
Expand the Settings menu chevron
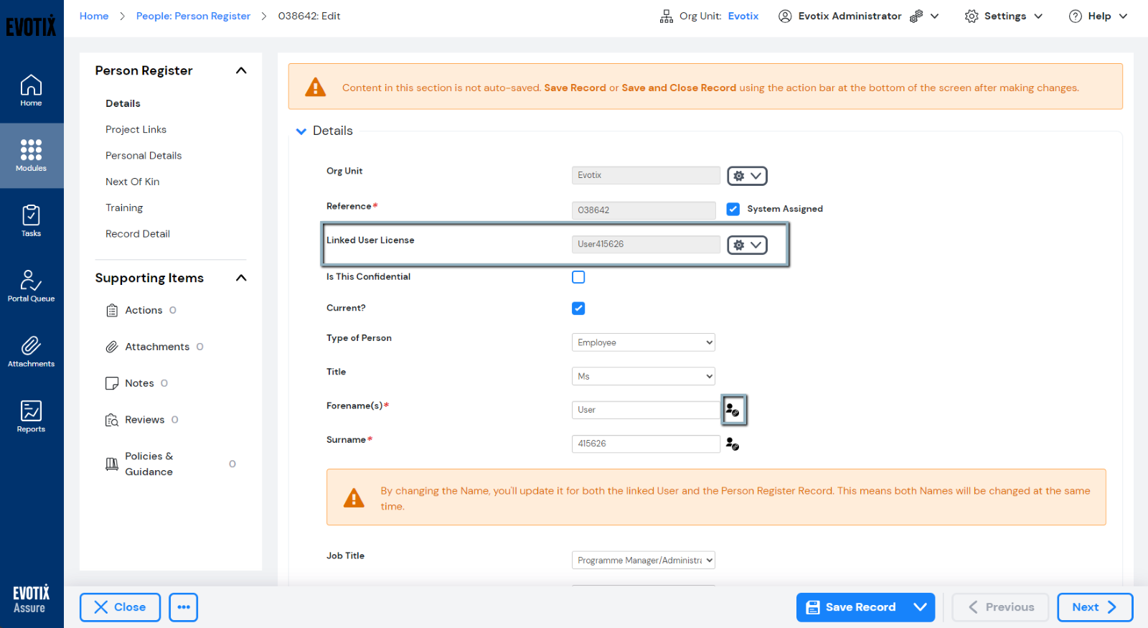1038,16
